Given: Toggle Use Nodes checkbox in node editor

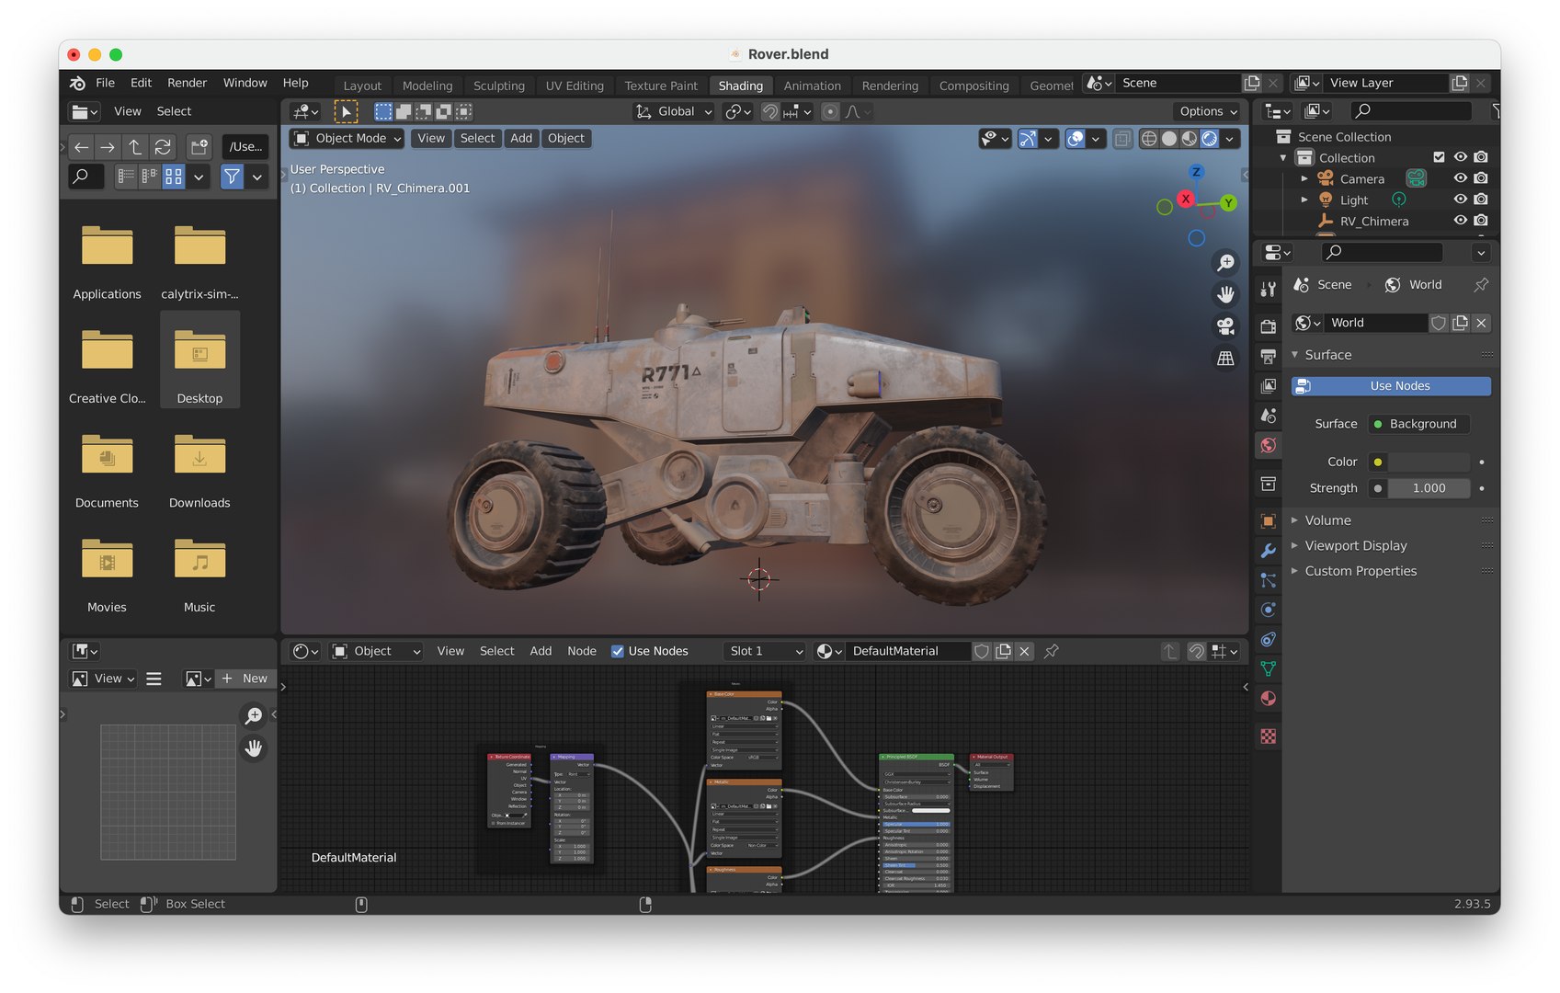Looking at the screenshot, I should pos(618,651).
